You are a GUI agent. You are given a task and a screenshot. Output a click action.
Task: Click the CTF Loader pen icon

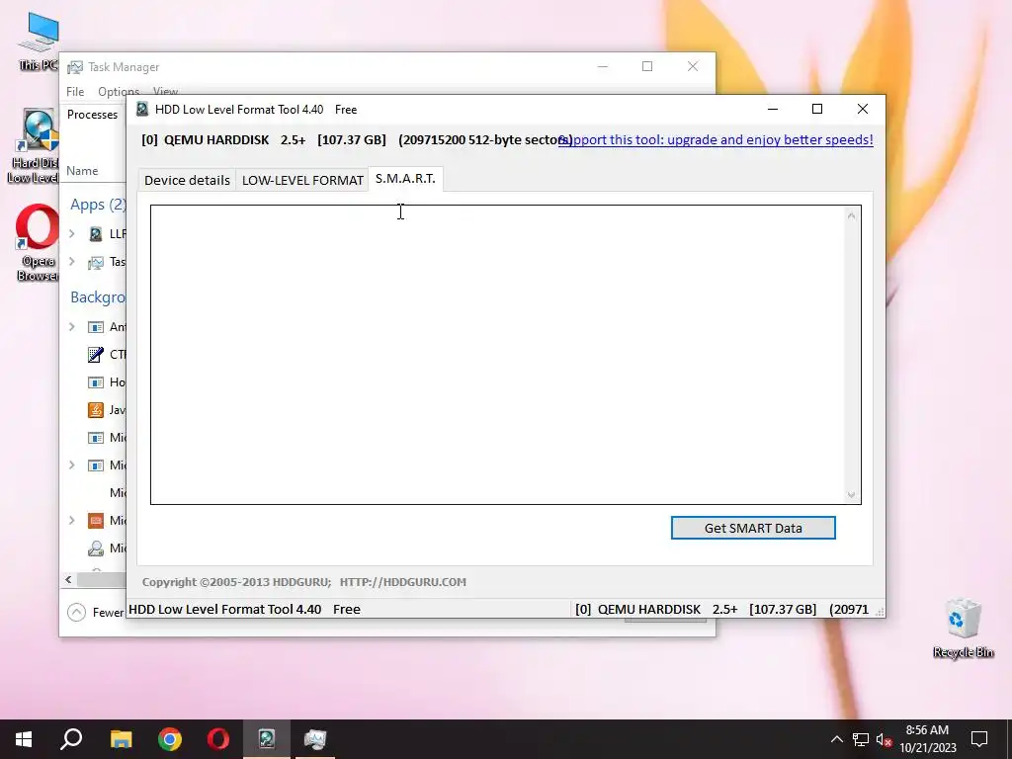pyautogui.click(x=96, y=355)
